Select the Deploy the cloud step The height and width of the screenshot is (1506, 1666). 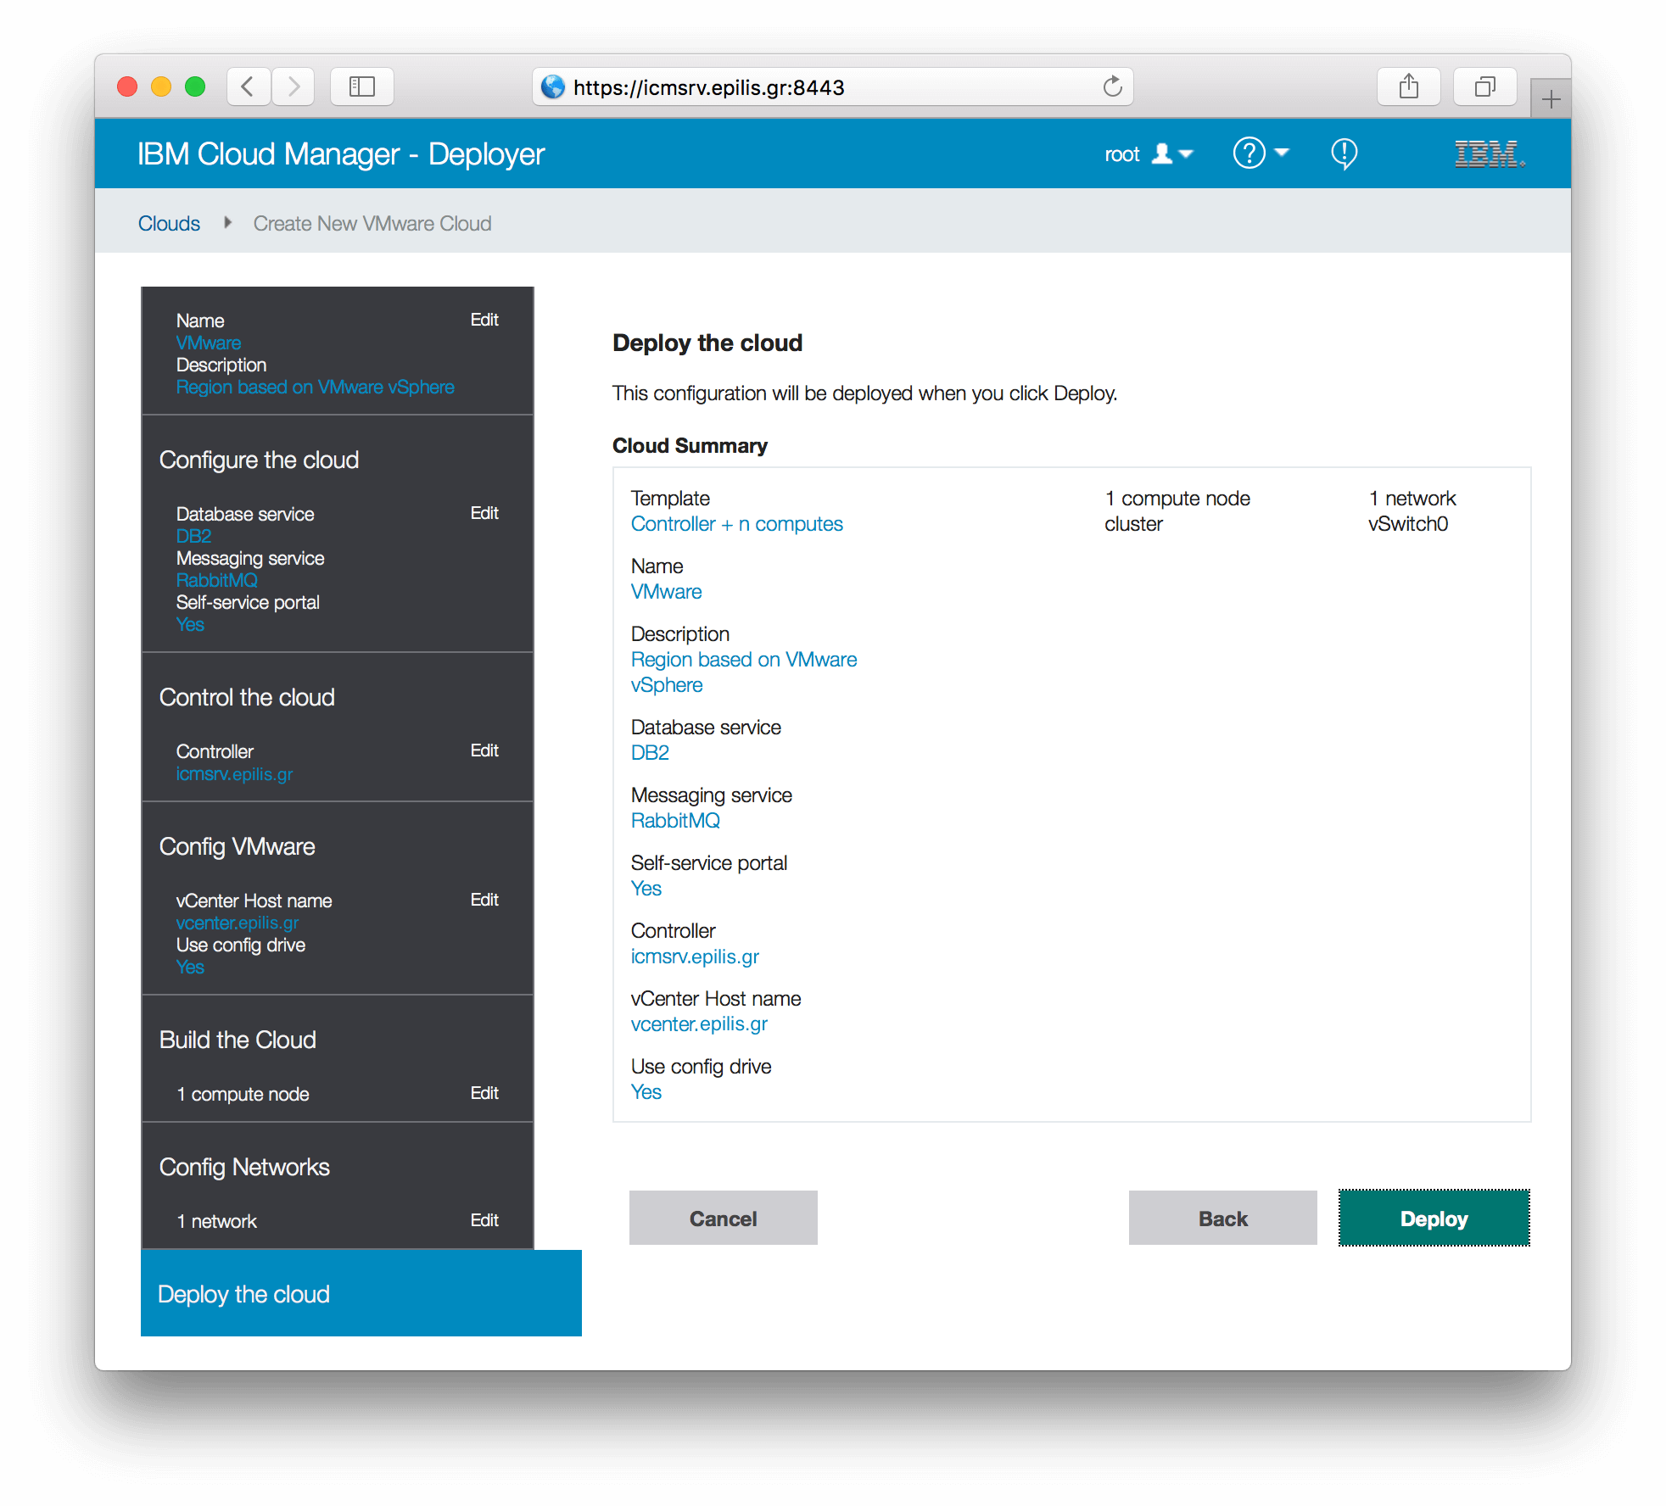click(x=361, y=1293)
